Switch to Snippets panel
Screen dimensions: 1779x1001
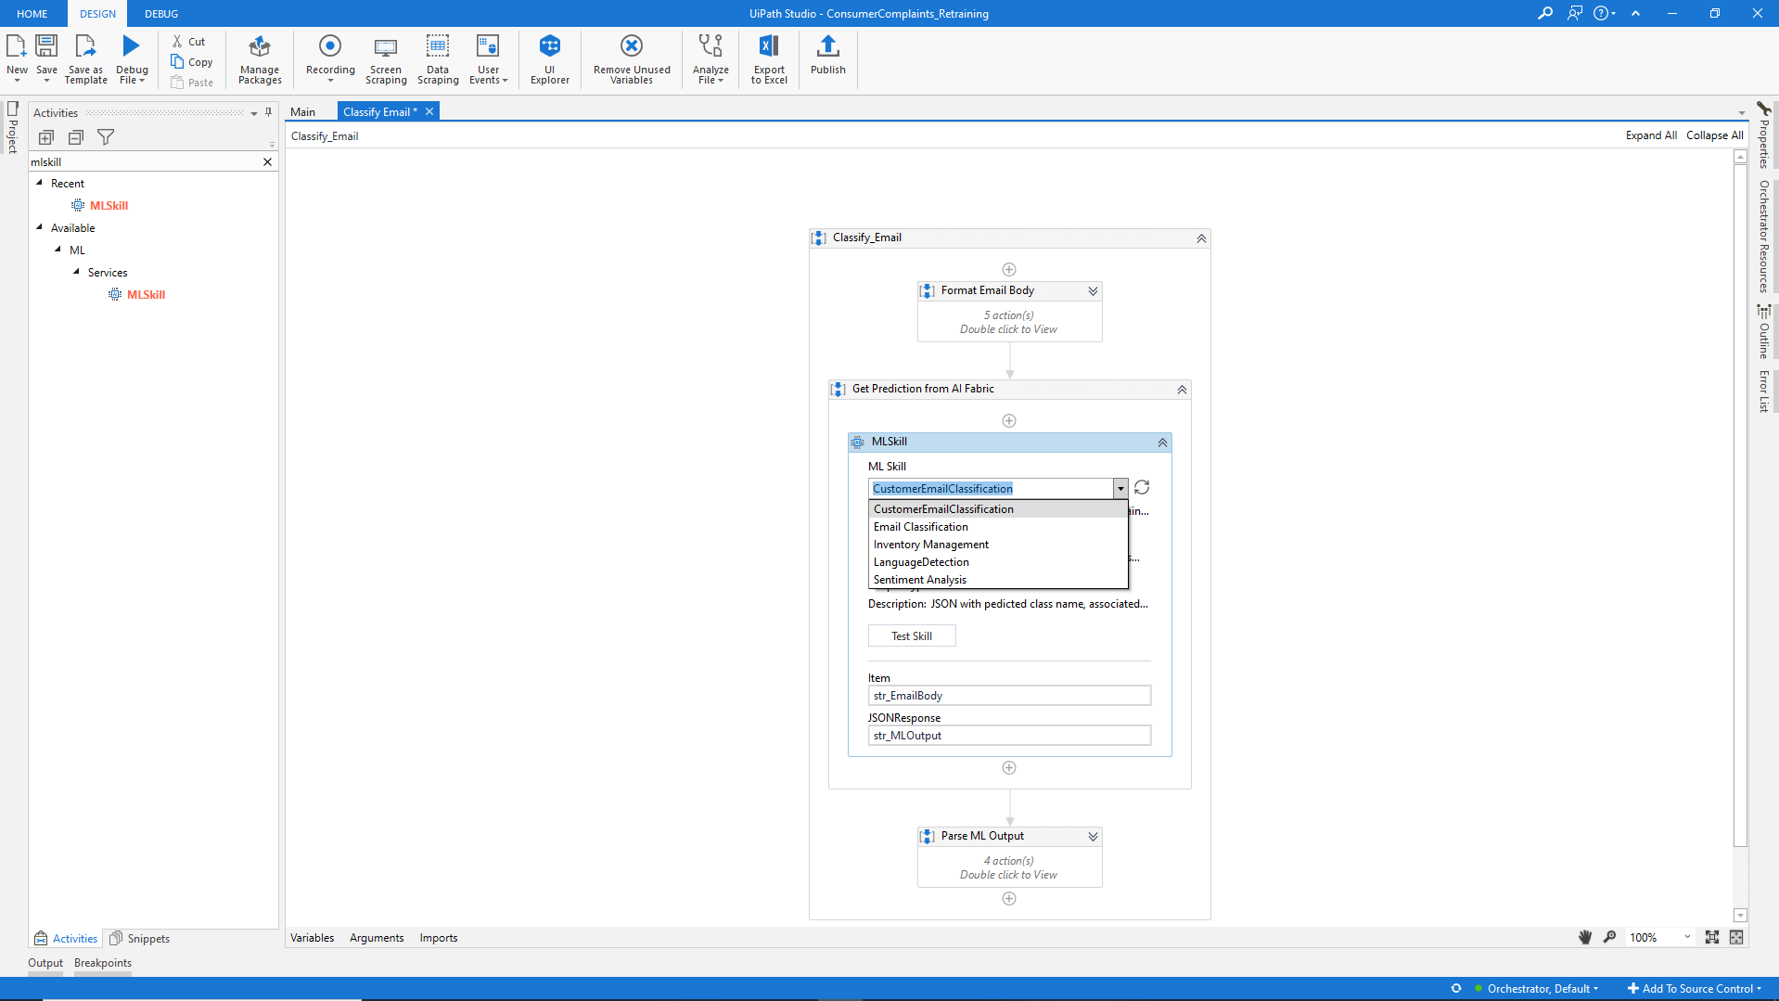[140, 939]
